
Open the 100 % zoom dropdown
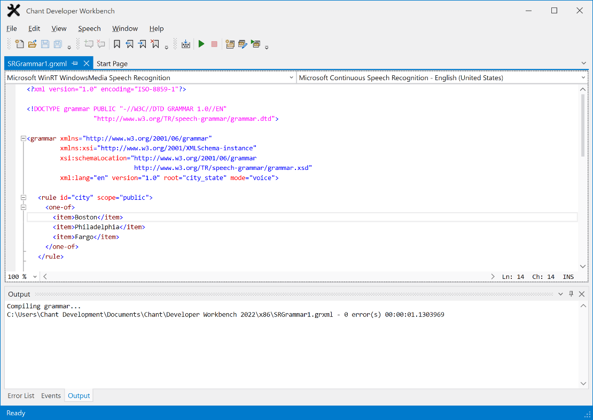(x=35, y=277)
